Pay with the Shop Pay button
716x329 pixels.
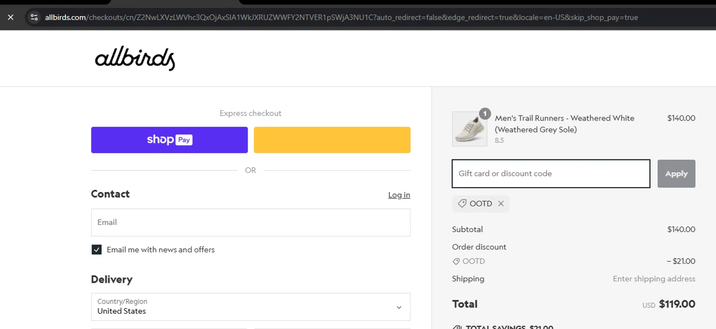(x=169, y=140)
